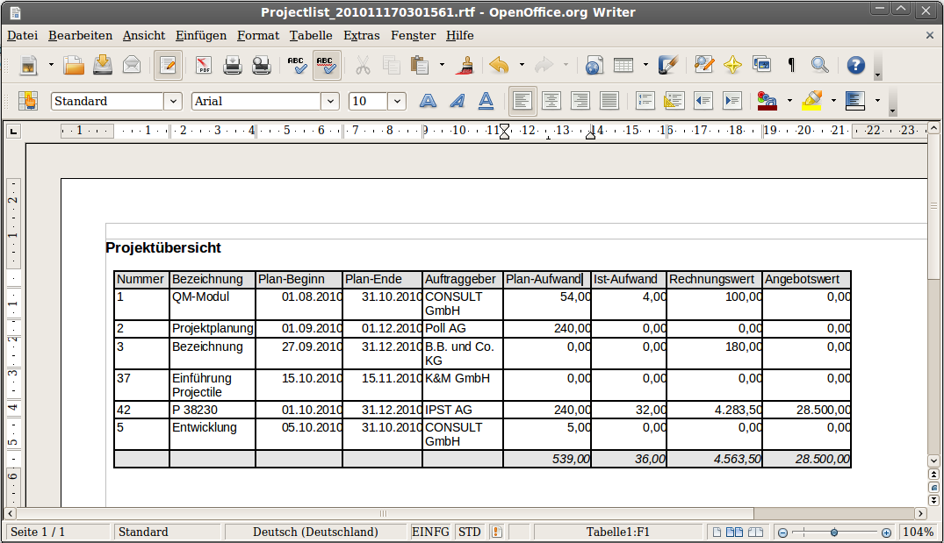Viewport: 944px width, 543px height.
Task: Click the Deutsch (Deutschland) language field
Action: click(x=315, y=532)
